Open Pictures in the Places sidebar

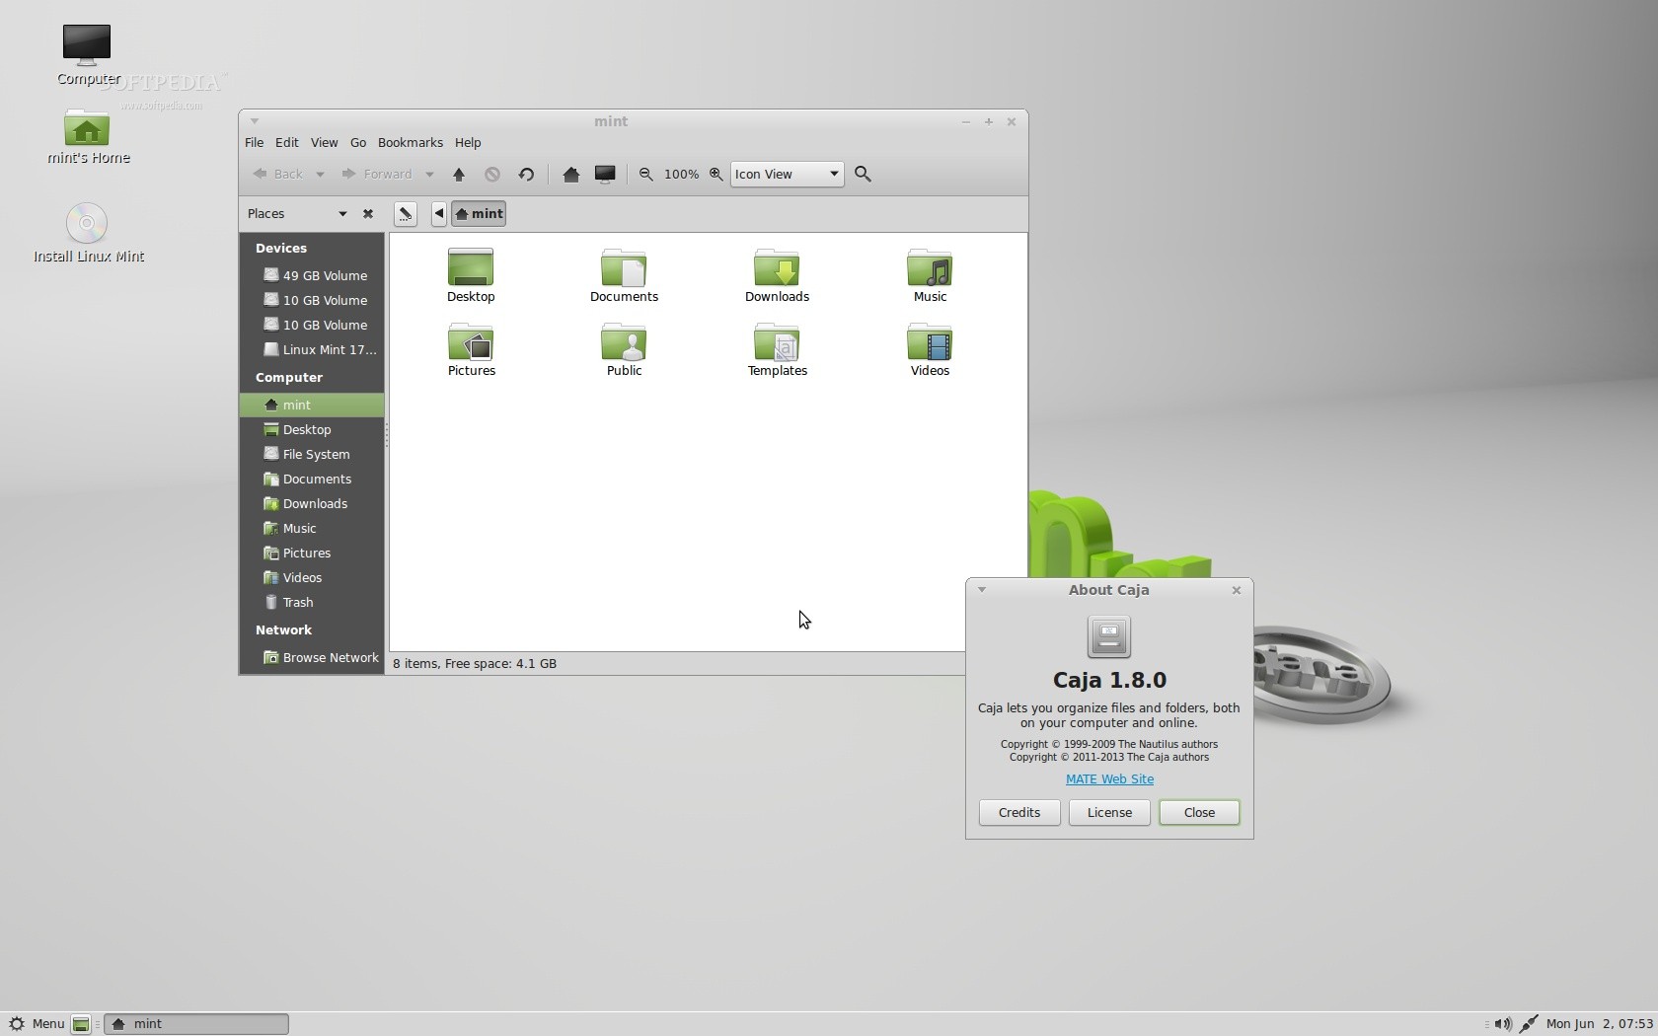pyautogui.click(x=312, y=554)
